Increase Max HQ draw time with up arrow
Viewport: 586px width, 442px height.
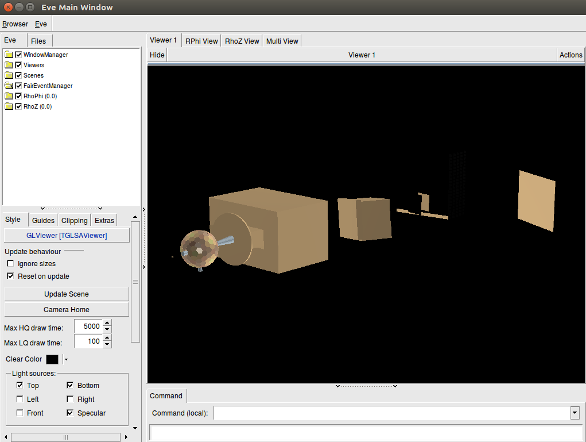point(107,323)
